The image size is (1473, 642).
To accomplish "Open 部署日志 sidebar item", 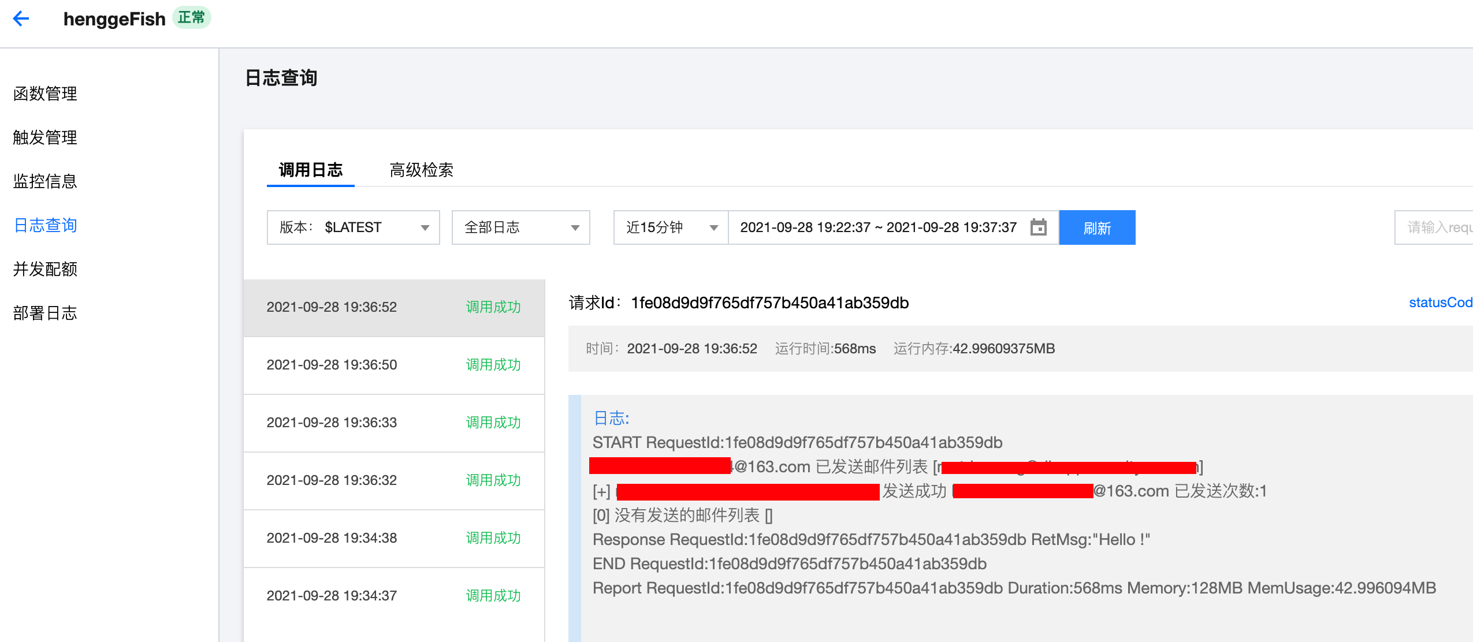I will point(45,313).
